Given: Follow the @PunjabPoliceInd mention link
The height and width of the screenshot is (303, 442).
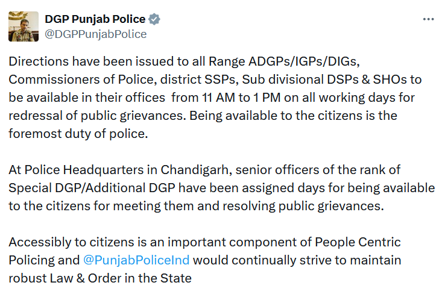Looking at the screenshot, I should (136, 260).
